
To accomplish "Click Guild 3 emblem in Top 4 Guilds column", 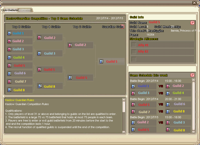I will point(39,53).
